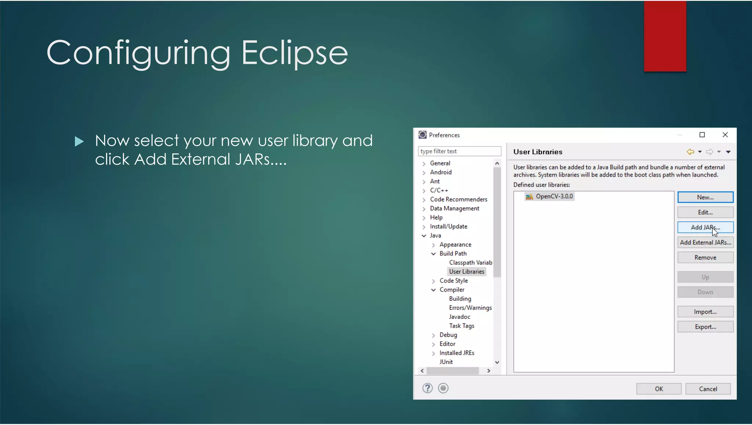
Task: Click the Eclipse Preferences window icon
Action: pyautogui.click(x=423, y=135)
